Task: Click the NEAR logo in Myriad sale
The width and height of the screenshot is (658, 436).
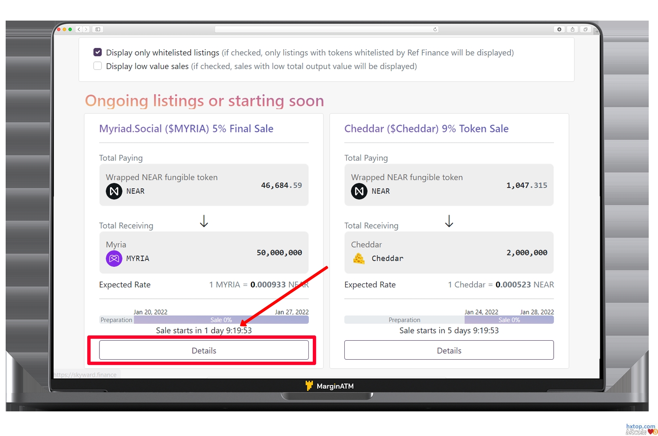Action: pyautogui.click(x=114, y=191)
